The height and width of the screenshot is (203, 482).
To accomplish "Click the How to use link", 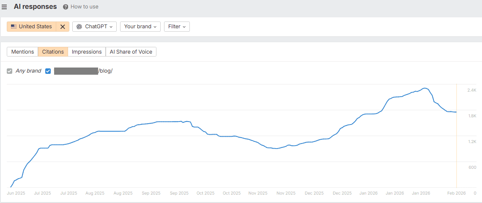I will pos(84,7).
